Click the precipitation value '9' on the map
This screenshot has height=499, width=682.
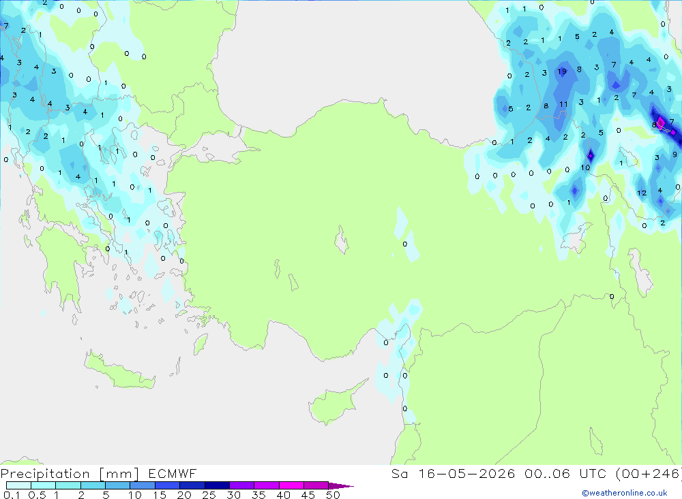(x=674, y=154)
